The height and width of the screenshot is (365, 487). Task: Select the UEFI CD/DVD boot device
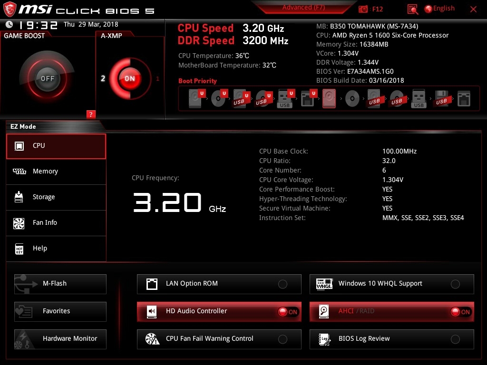(219, 99)
